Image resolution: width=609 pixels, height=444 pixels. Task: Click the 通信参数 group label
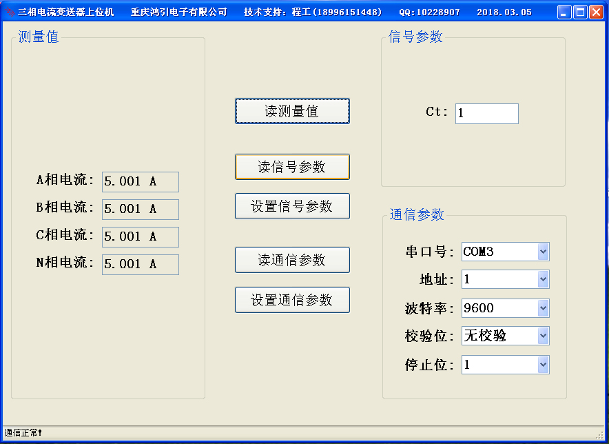point(417,214)
